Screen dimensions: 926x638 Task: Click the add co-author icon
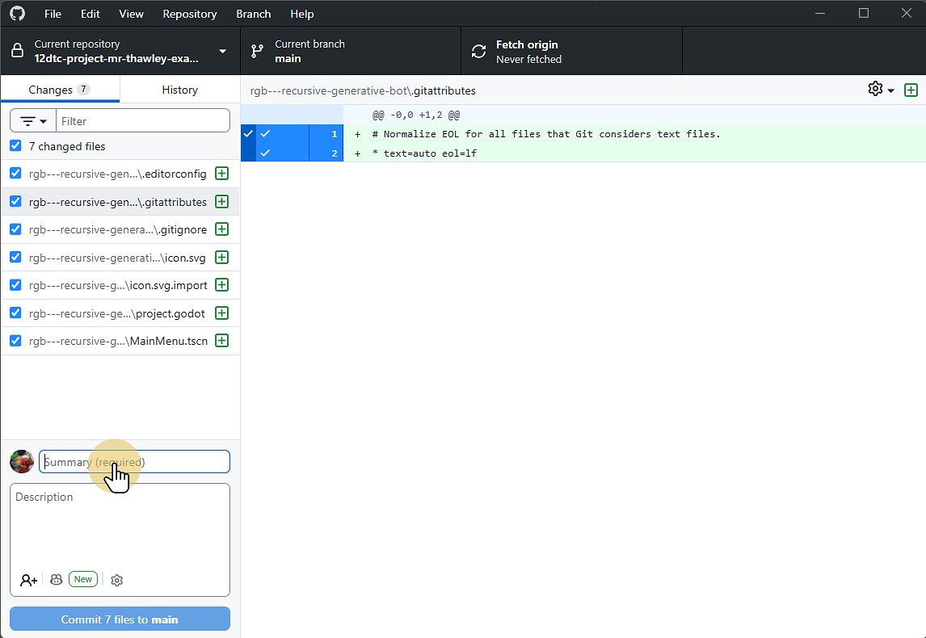pyautogui.click(x=28, y=579)
